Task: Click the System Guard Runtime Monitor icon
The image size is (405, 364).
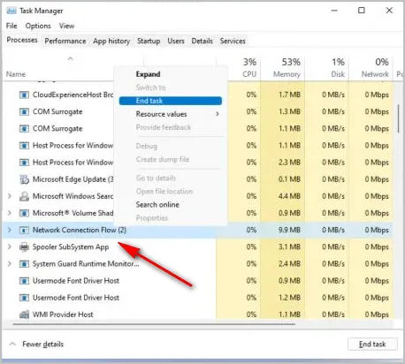Action: pyautogui.click(x=24, y=264)
